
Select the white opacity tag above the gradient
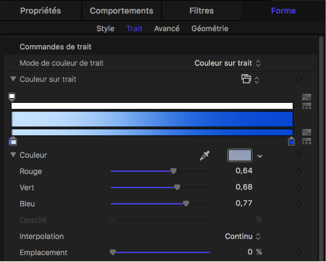click(x=12, y=96)
